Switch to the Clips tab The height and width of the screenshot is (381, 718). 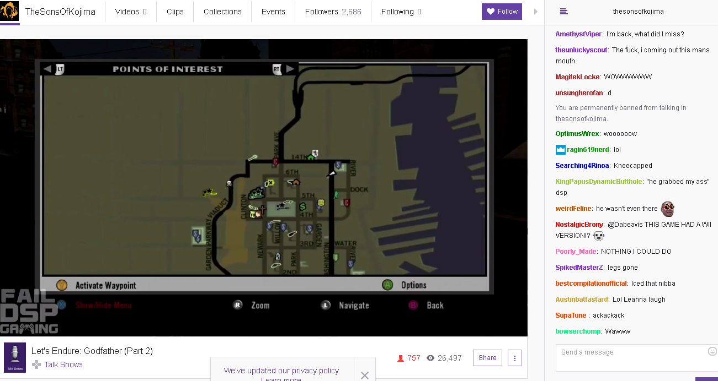coord(175,12)
